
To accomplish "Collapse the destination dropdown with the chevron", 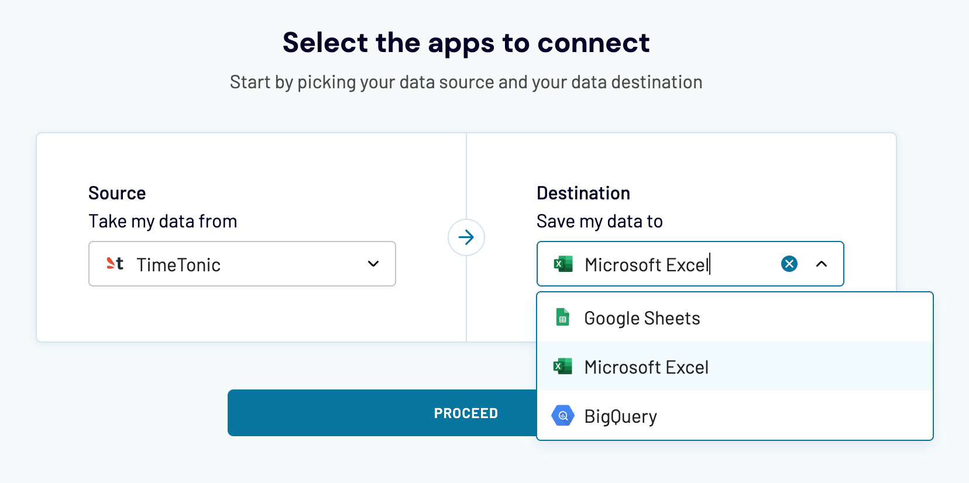I will [x=822, y=264].
